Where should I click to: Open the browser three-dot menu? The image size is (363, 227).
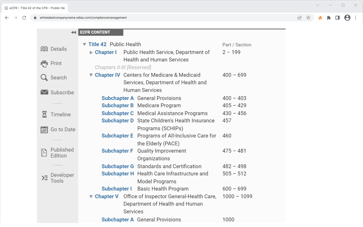tap(356, 18)
